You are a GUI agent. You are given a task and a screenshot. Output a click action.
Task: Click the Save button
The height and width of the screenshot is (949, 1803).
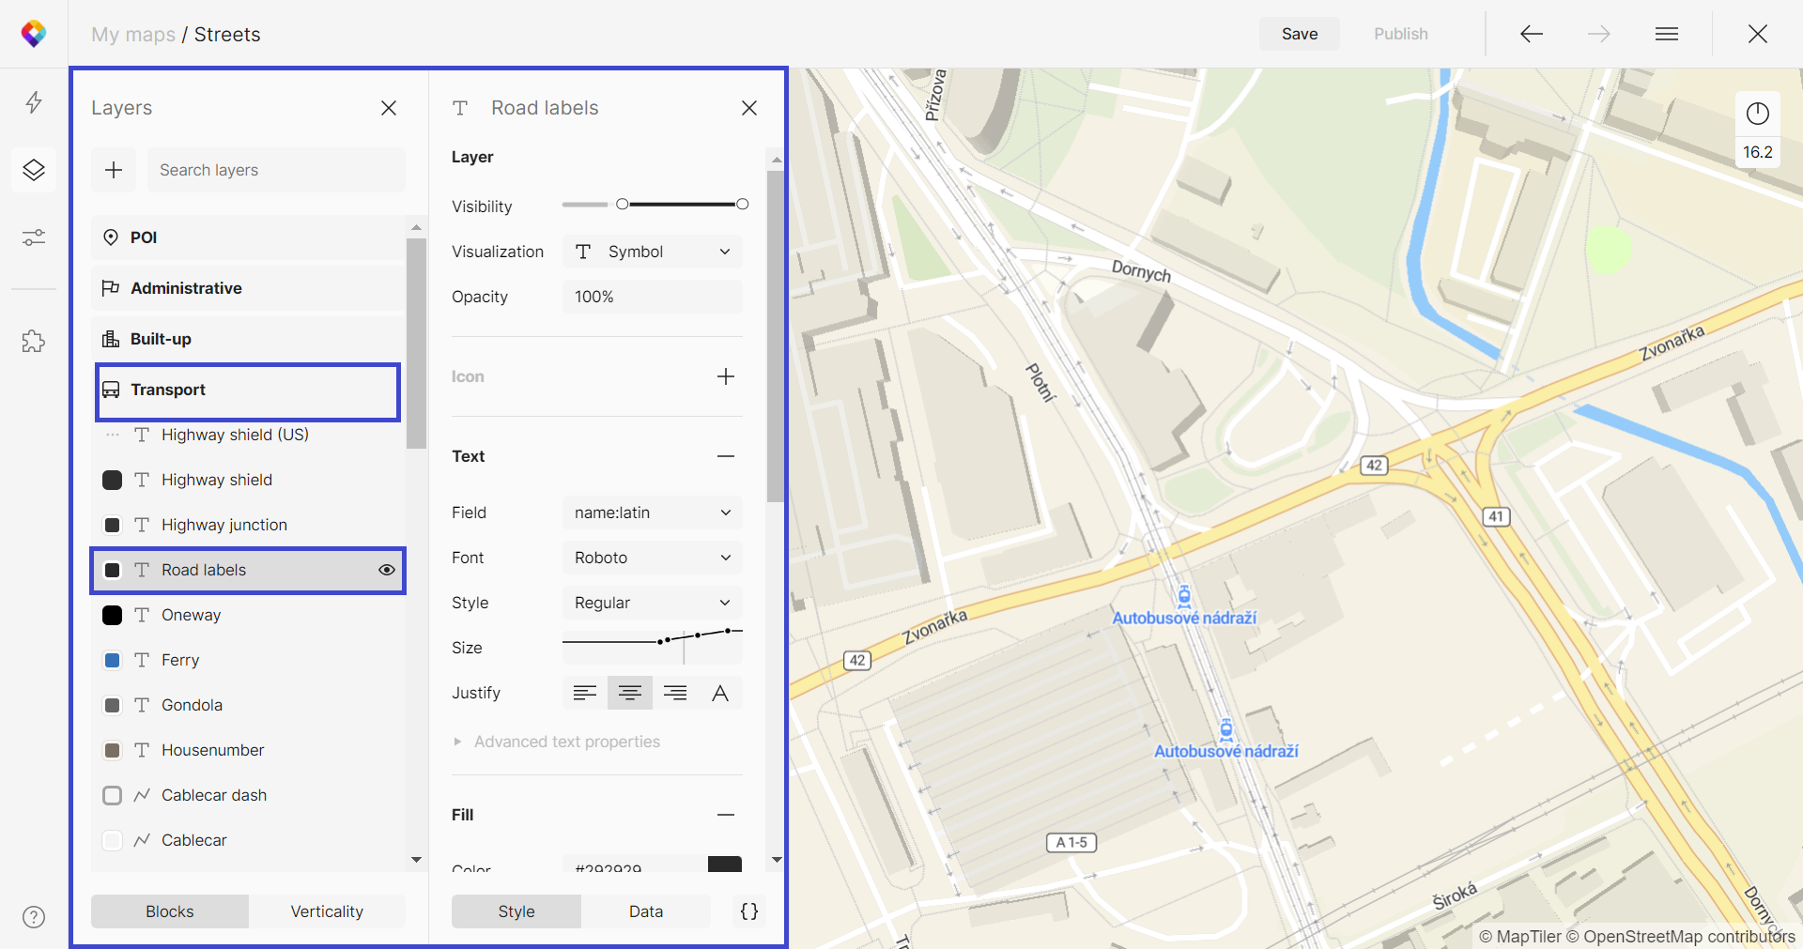point(1300,34)
